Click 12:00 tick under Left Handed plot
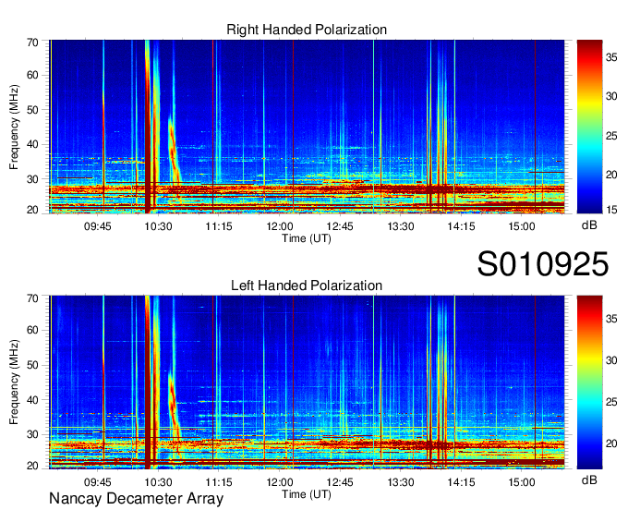628x510 pixels. click(280, 482)
